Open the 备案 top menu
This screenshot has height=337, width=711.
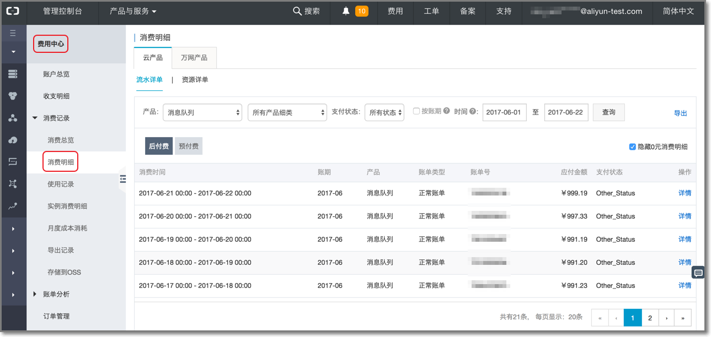coord(468,11)
